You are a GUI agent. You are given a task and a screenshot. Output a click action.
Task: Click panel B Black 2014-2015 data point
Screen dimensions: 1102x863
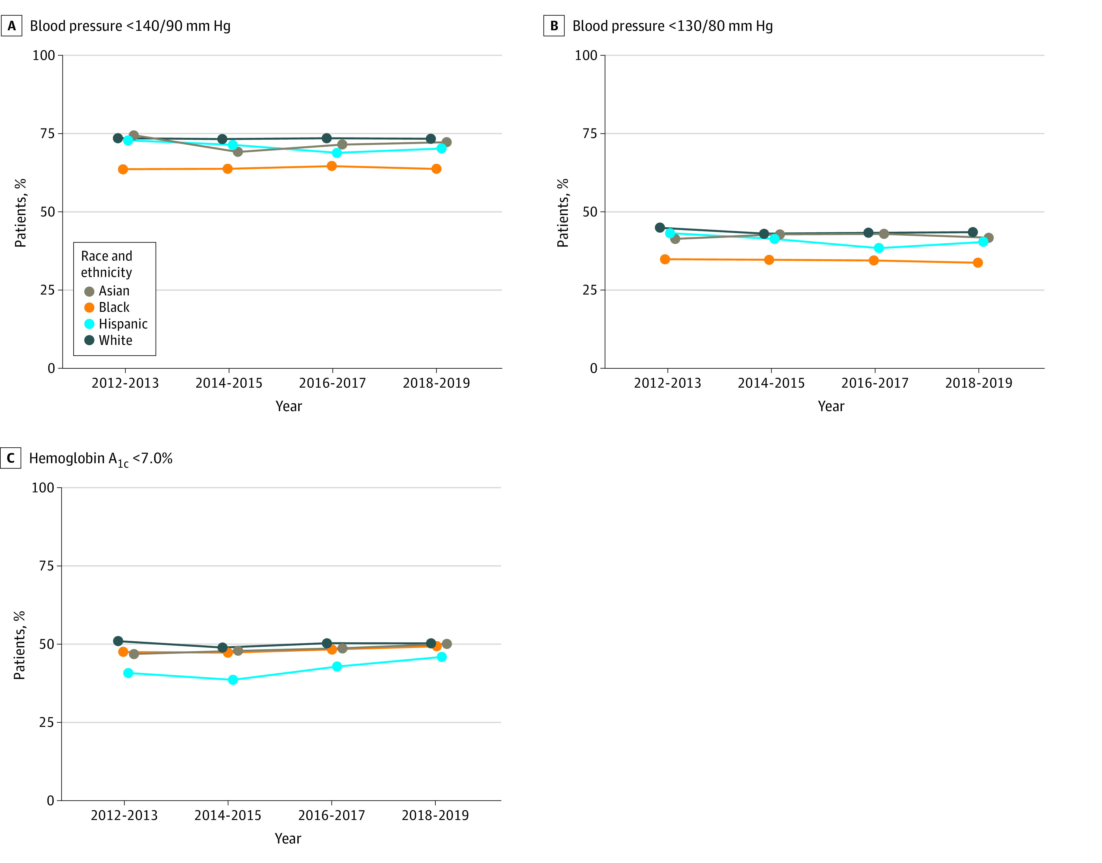769,260
